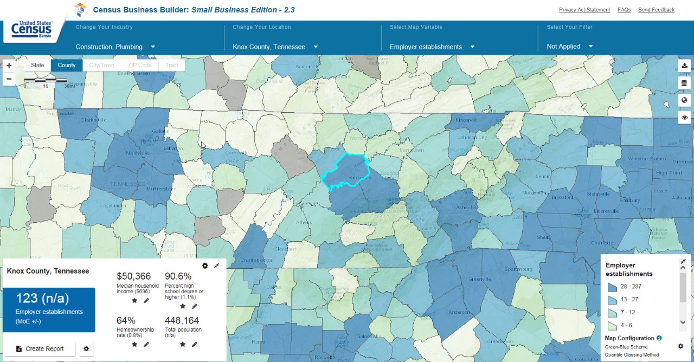
Task: Switch to the ZIP Code geography tab
Action: click(140, 65)
